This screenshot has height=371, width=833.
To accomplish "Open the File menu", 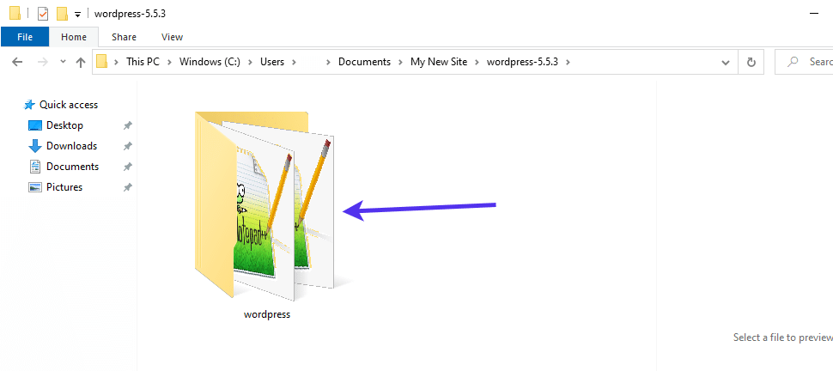I will [25, 37].
